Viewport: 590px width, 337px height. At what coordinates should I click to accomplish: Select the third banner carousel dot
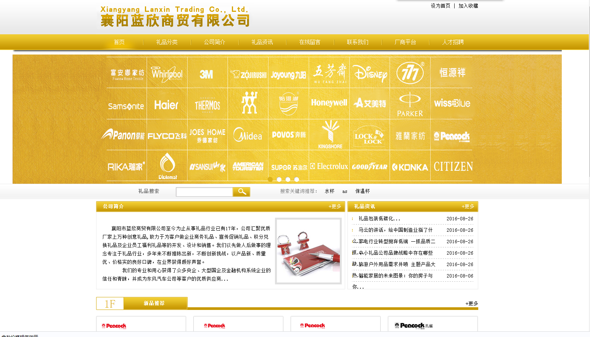coord(288,180)
